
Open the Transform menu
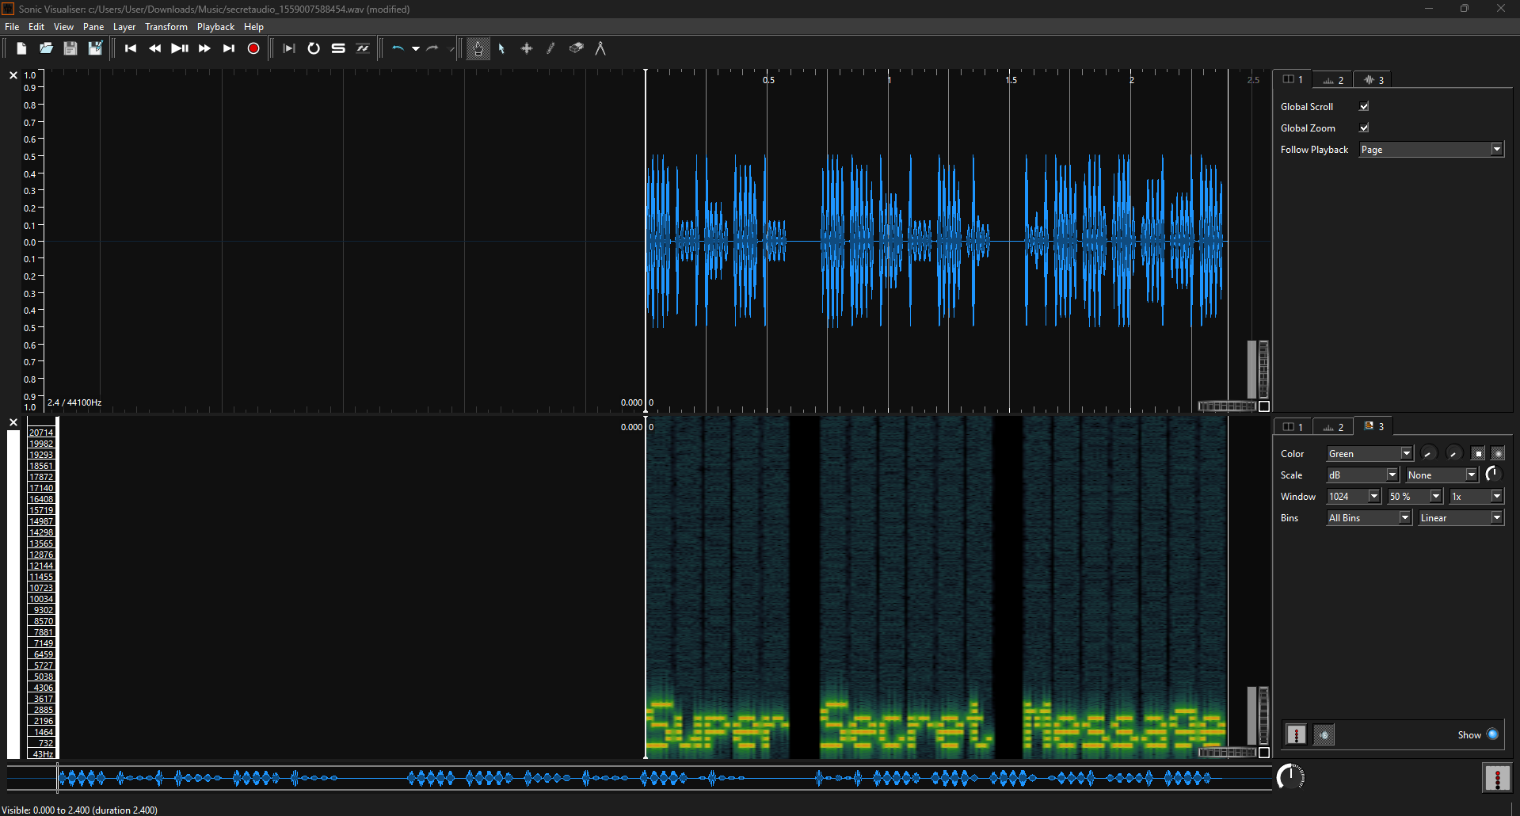(166, 27)
